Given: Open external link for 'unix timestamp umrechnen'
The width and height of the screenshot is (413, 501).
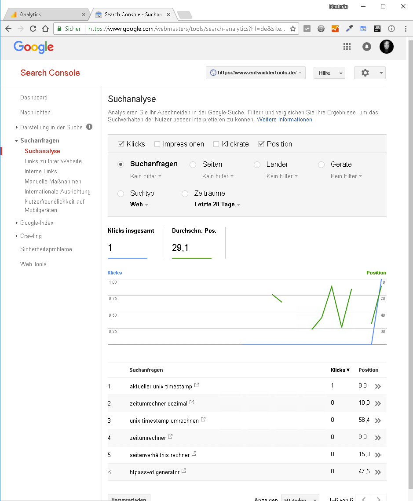Looking at the screenshot, I should click(203, 419).
